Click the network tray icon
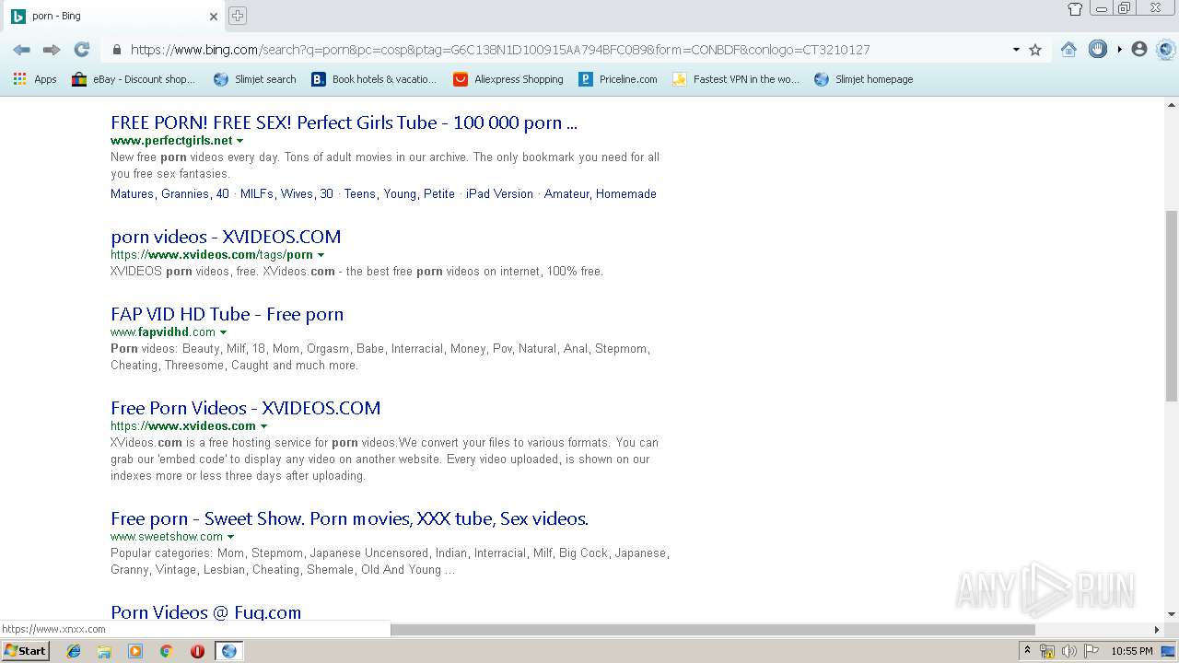The image size is (1179, 663). pos(1047,651)
